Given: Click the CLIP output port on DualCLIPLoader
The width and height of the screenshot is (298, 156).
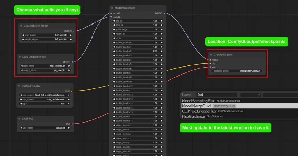Looking at the screenshot, I should (x=72, y=91).
